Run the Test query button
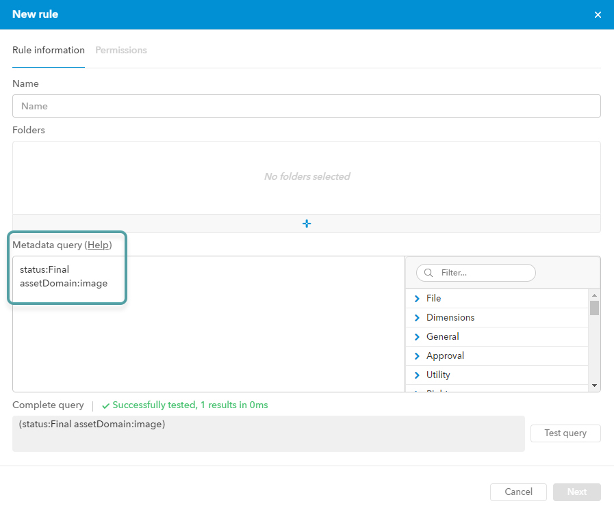The image size is (614, 510). pyautogui.click(x=565, y=433)
